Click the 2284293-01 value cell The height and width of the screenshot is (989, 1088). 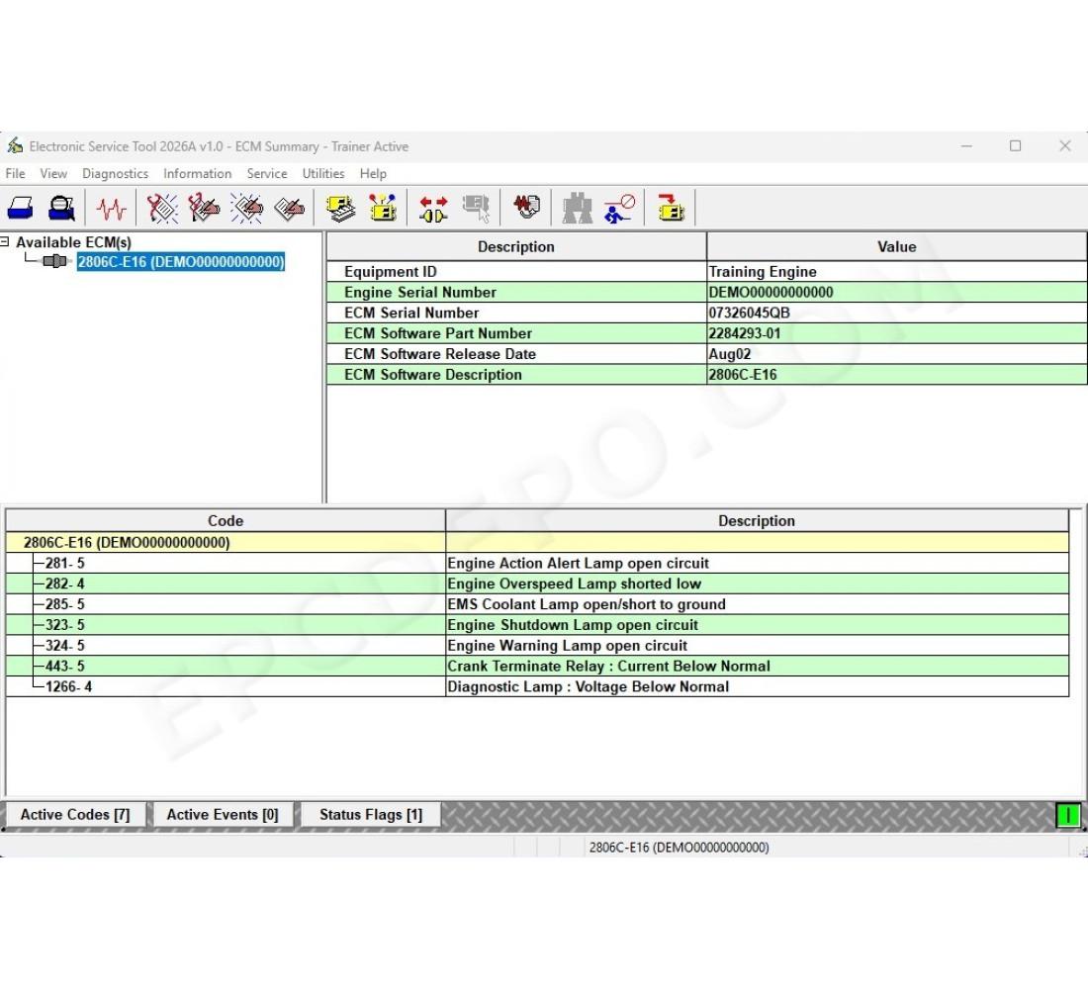tap(896, 333)
